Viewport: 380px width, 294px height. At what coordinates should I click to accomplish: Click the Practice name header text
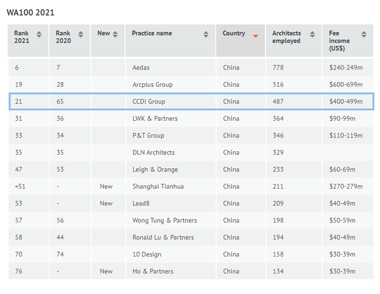click(152, 33)
